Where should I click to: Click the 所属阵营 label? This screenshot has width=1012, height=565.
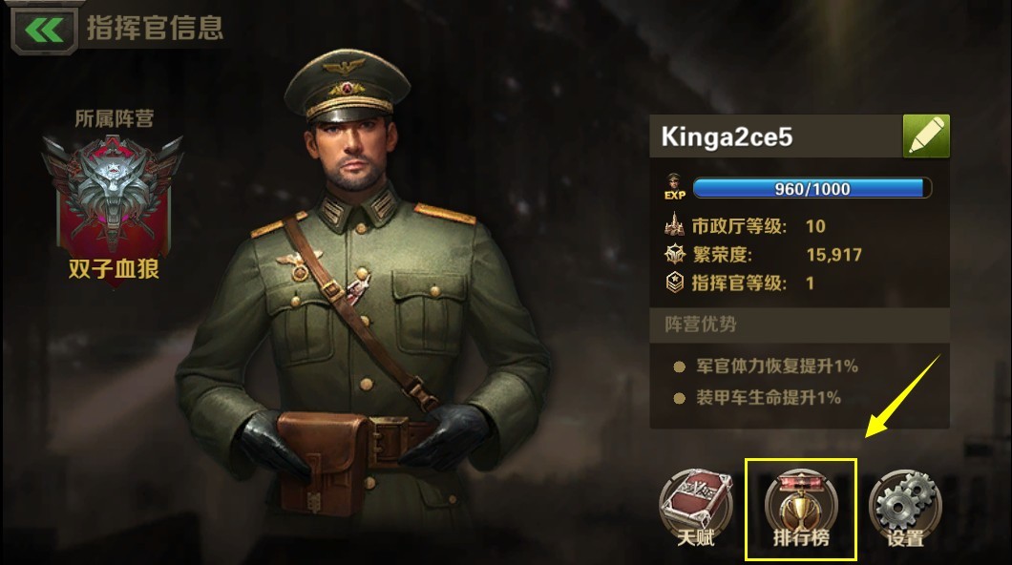pyautogui.click(x=115, y=118)
